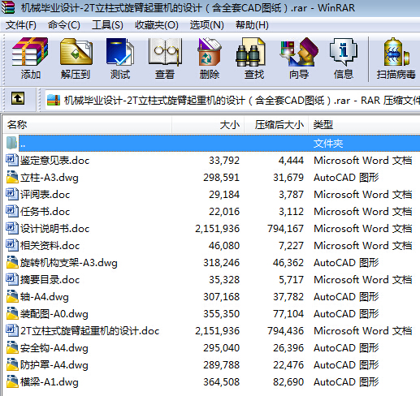Select file name 安全钩-A4.dwg
Screen dimensions: 420x396
click(x=54, y=348)
